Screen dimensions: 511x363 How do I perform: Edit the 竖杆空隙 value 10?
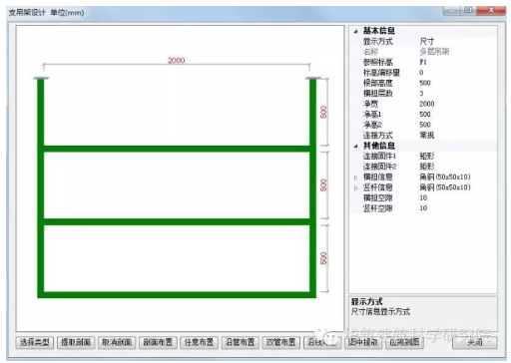[423, 208]
